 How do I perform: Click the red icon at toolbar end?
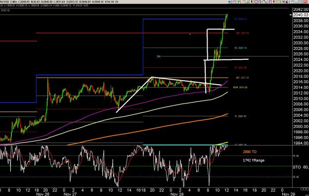click(305, 2)
